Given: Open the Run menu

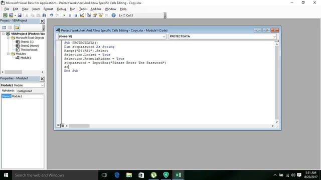Looking at the screenshot, I should [72, 9].
